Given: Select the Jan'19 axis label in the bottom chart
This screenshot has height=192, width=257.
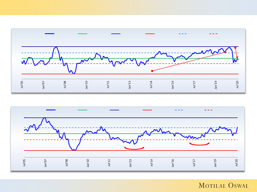Looking at the screenshot, I should [215, 163].
